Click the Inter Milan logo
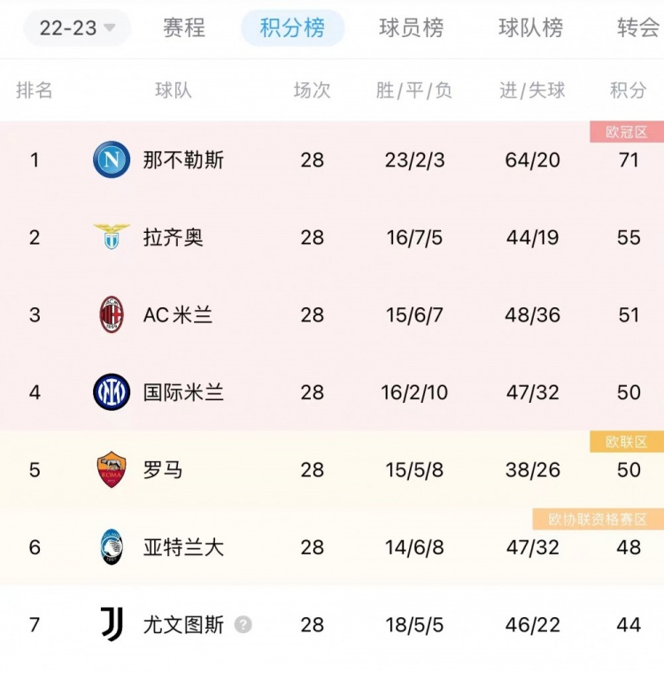 pos(112,392)
